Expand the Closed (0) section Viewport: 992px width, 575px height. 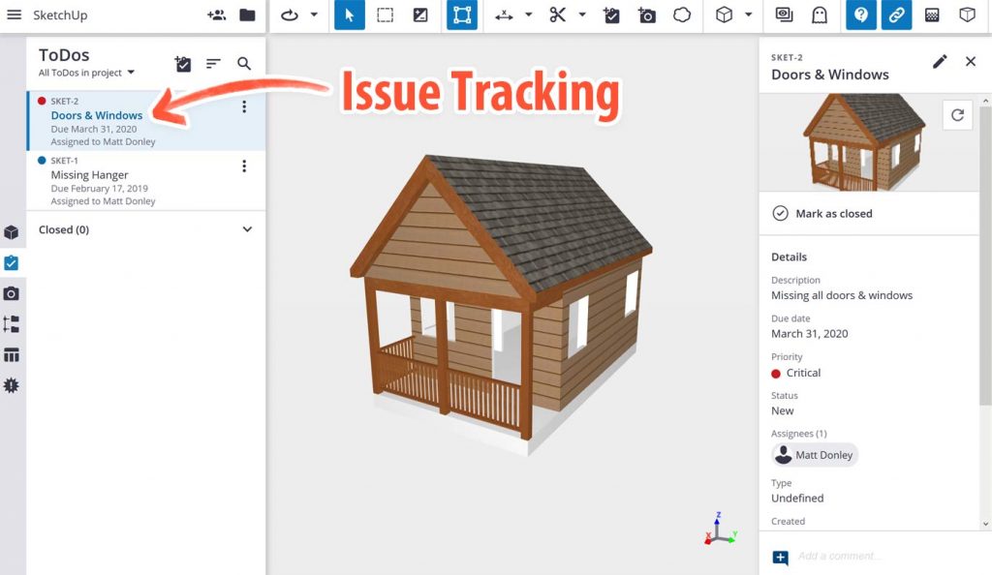[x=246, y=229]
